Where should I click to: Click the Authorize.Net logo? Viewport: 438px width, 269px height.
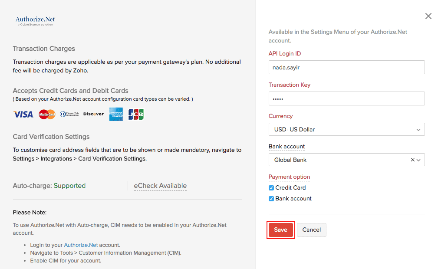[x=35, y=21]
